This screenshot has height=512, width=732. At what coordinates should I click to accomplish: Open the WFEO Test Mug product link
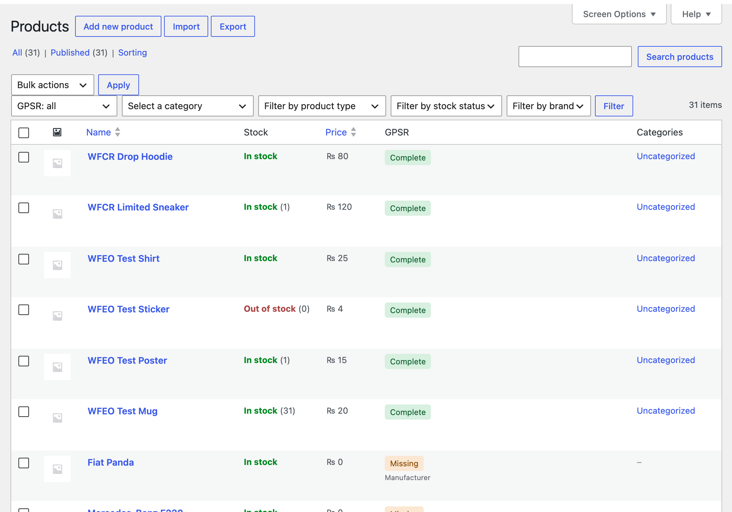(123, 411)
